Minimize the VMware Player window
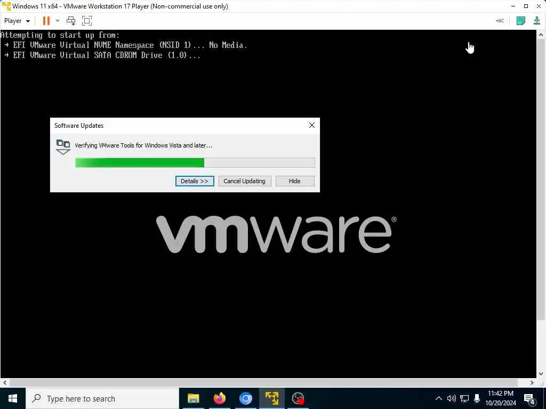The width and height of the screenshot is (546, 409). tap(513, 6)
